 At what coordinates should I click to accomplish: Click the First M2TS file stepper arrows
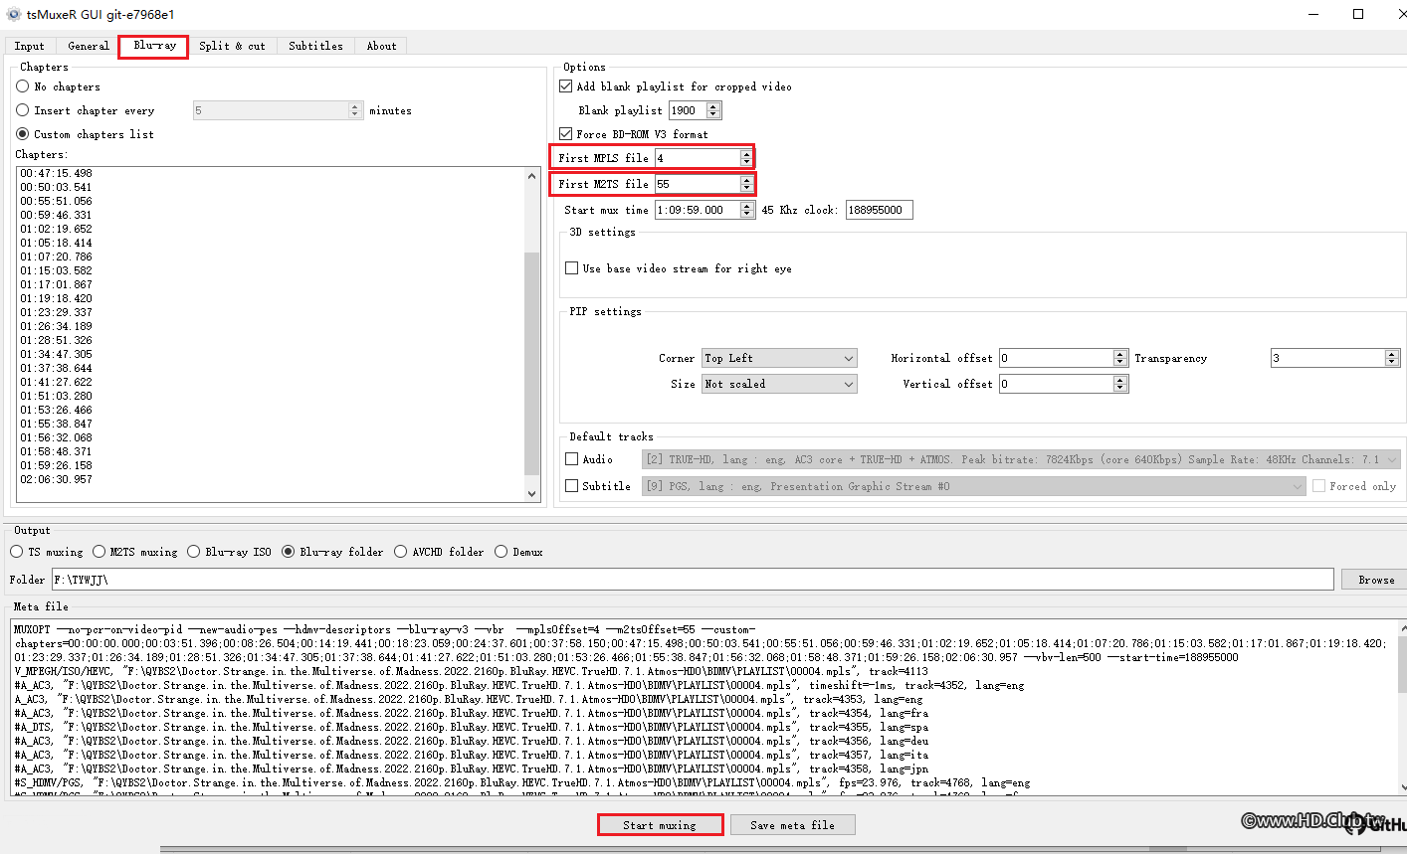(x=746, y=184)
